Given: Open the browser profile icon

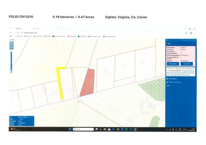Looking at the screenshot, I should click(x=191, y=33).
